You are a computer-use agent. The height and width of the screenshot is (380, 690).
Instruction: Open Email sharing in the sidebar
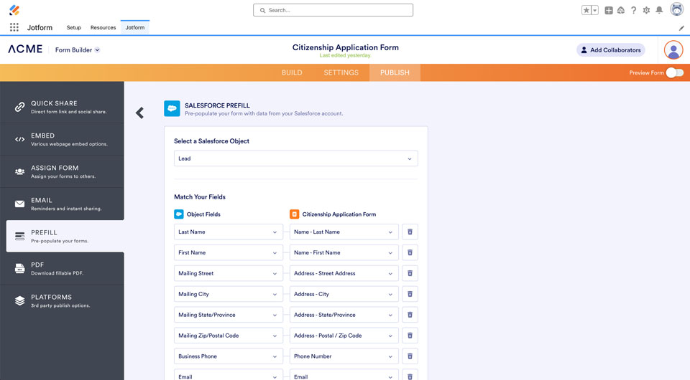pos(62,204)
